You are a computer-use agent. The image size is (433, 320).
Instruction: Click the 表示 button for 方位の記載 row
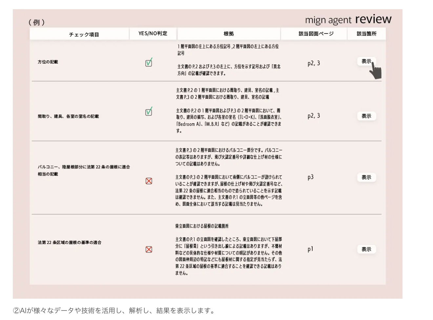pyautogui.click(x=366, y=61)
